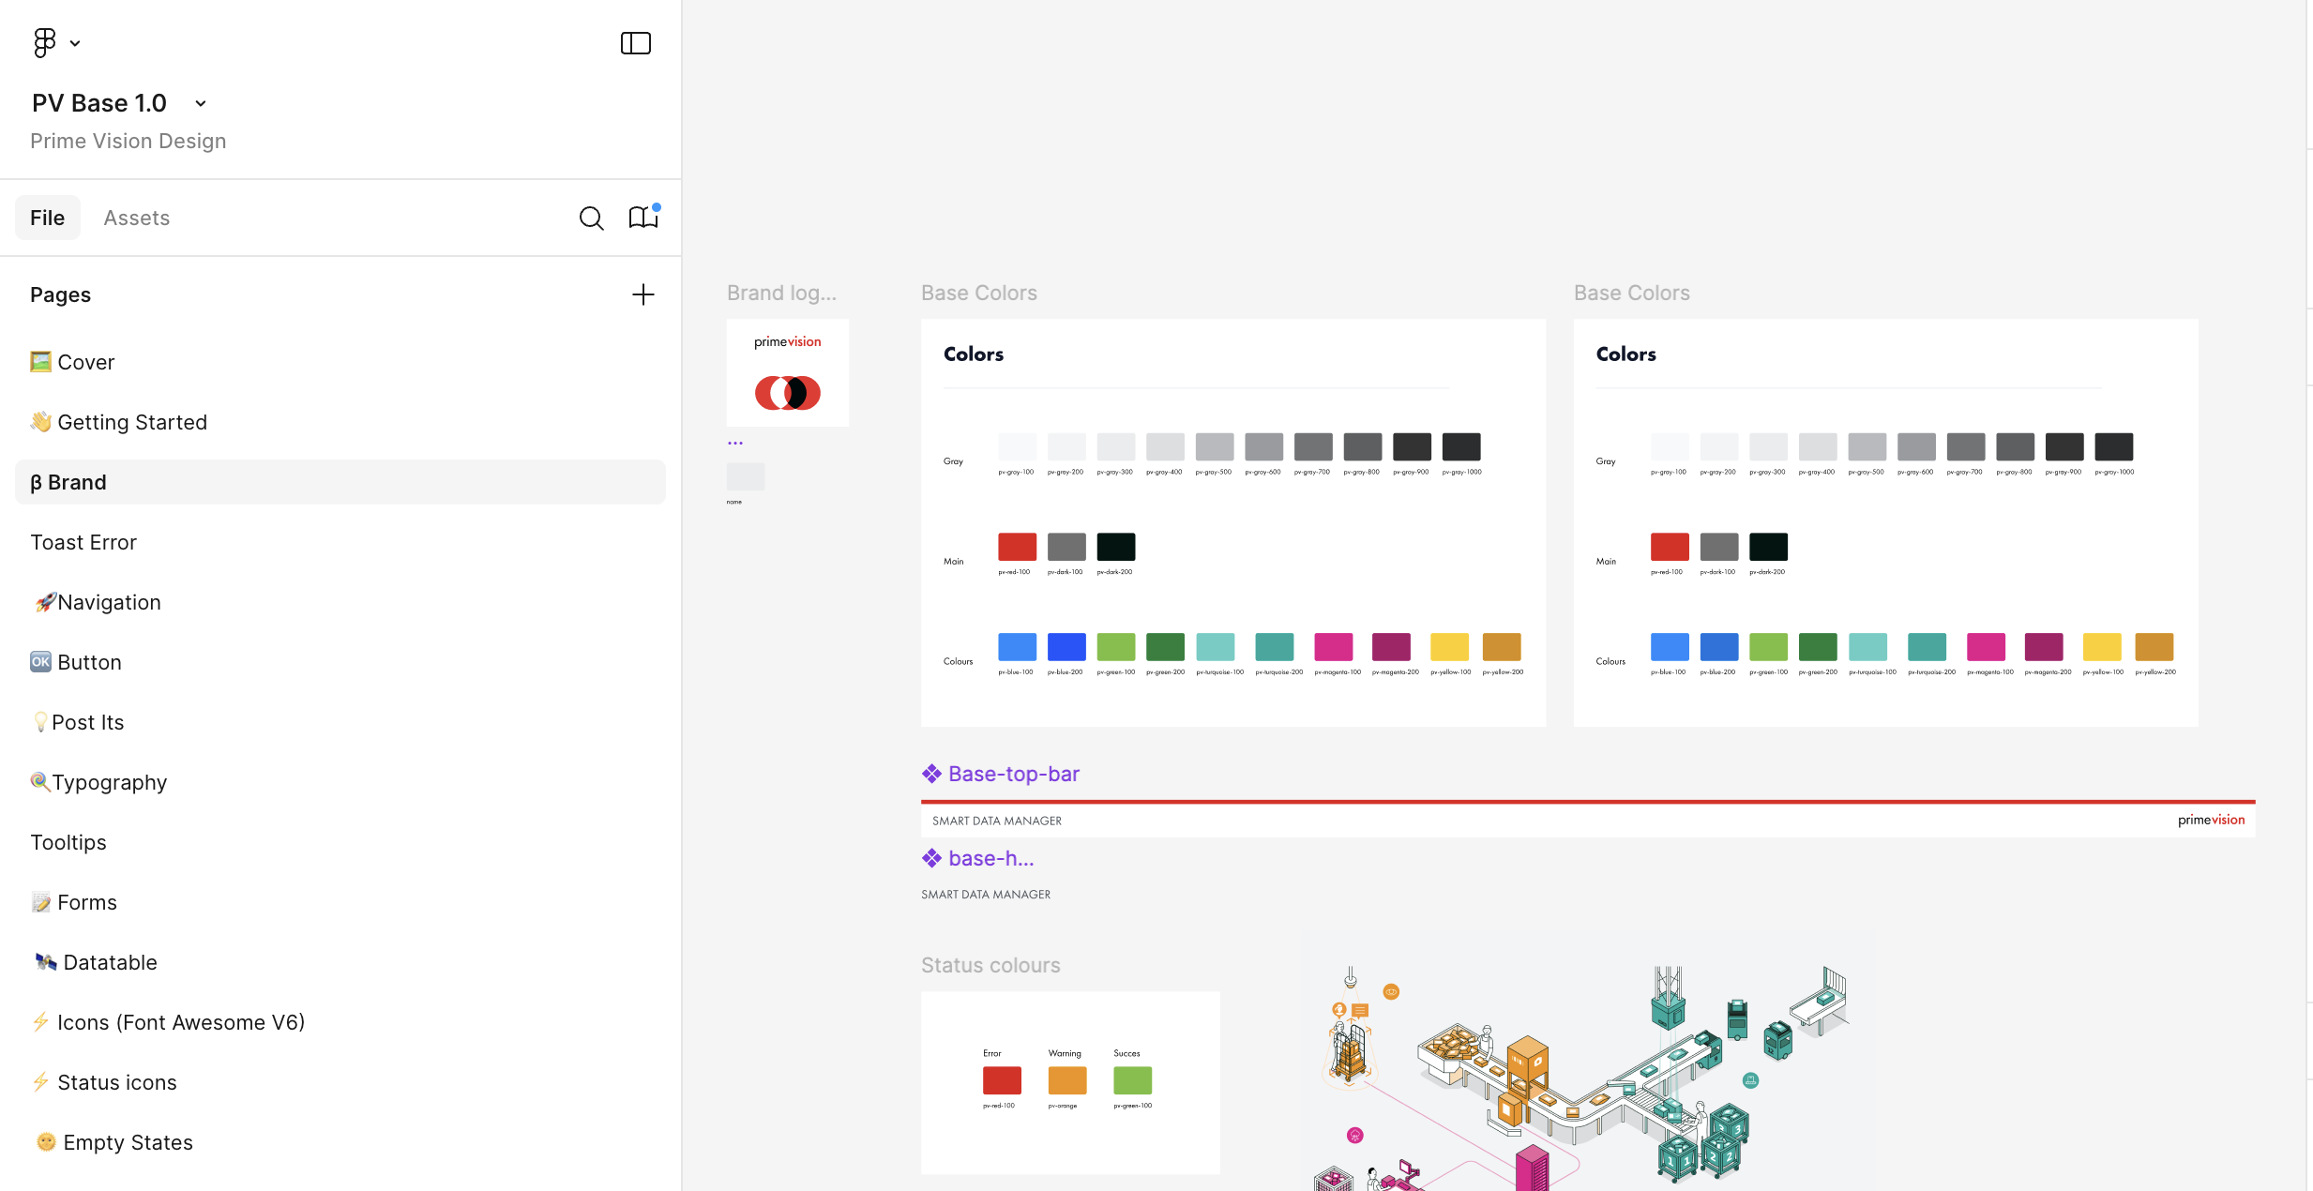The image size is (2313, 1191).
Task: Select the Getting Started page
Action: [132, 422]
